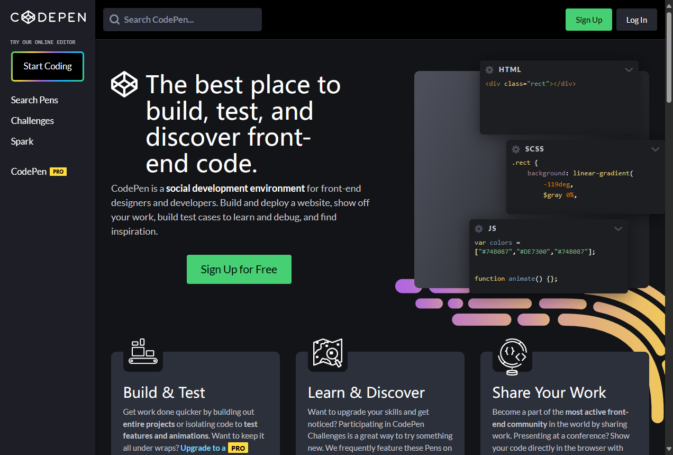Click inside the Search CodePen field
This screenshot has height=455, width=673.
[182, 19]
